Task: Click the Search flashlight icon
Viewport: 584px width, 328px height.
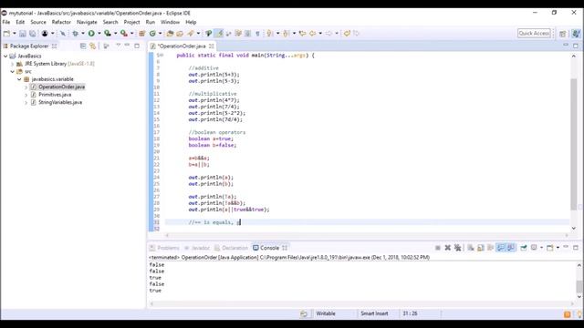Action: click(191, 34)
